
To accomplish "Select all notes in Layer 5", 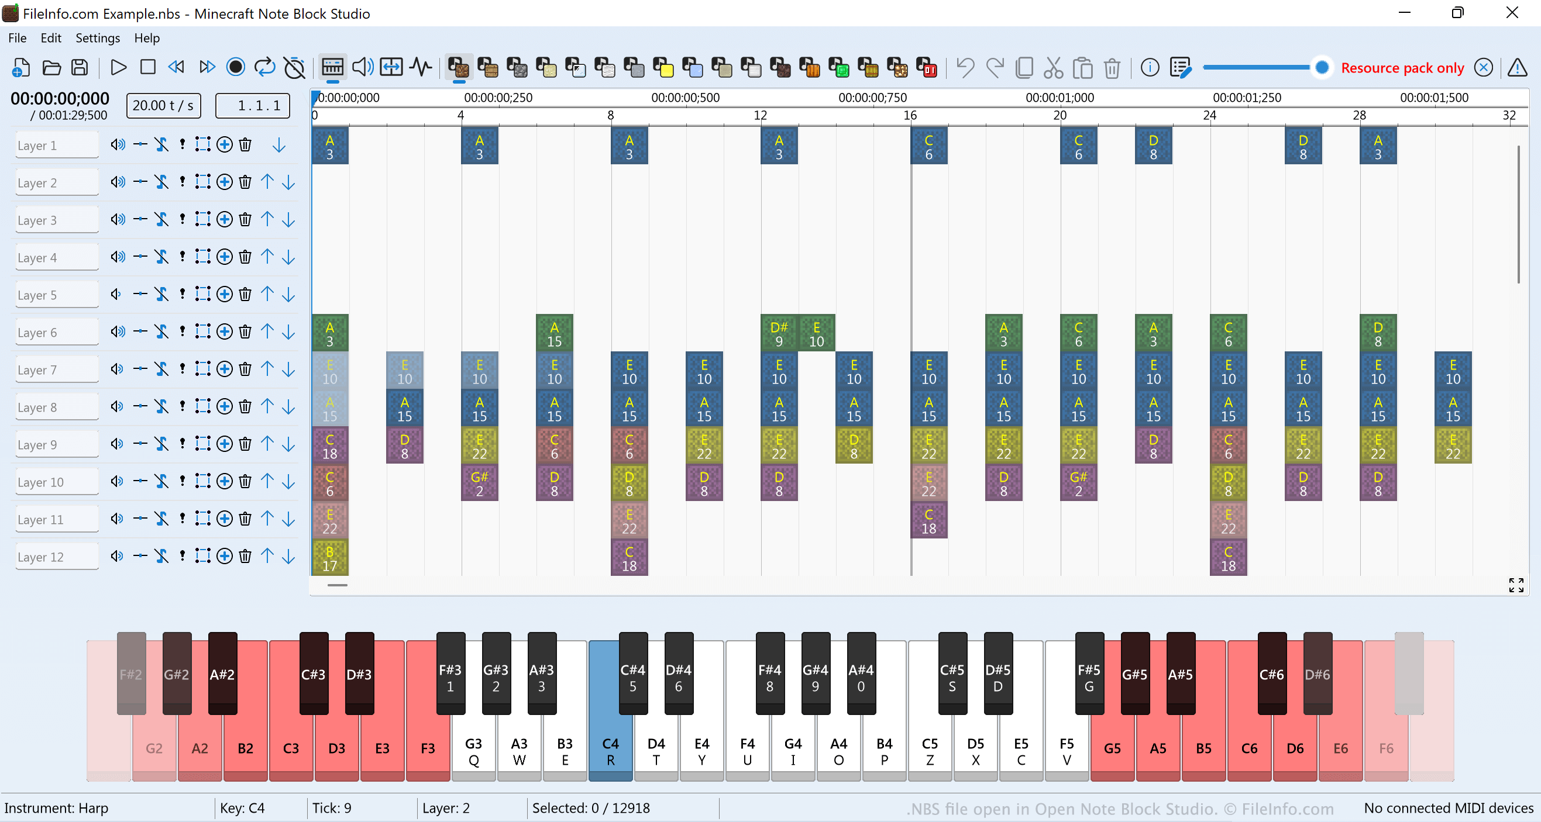I will [x=203, y=294].
